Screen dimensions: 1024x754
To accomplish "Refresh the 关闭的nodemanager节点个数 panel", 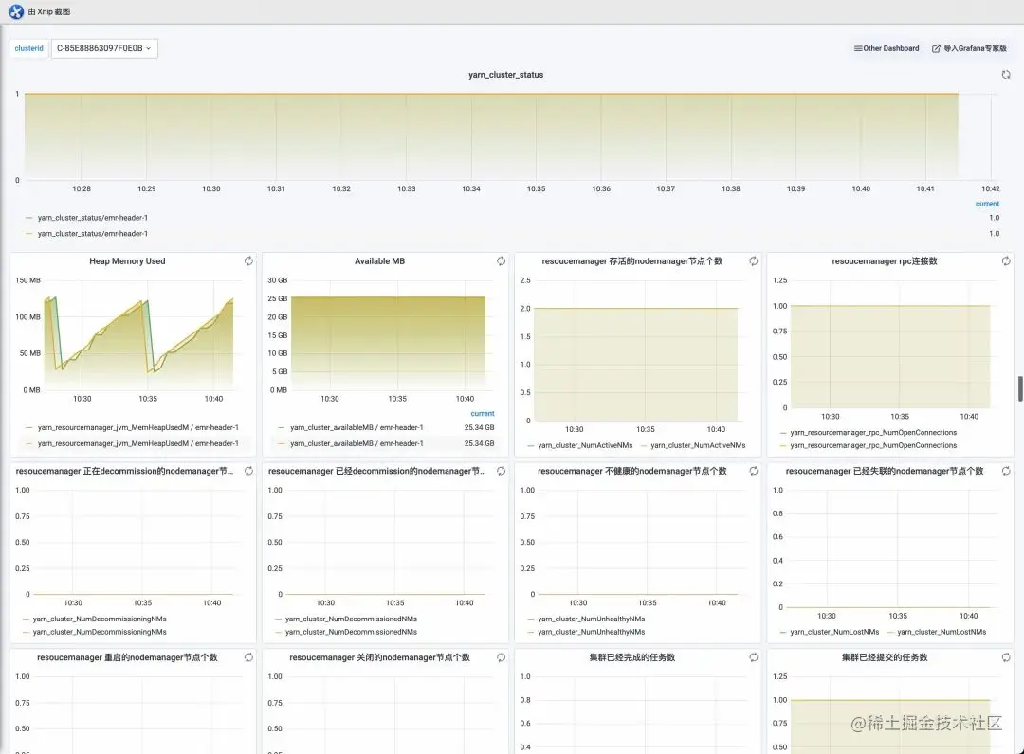I will (x=501, y=657).
